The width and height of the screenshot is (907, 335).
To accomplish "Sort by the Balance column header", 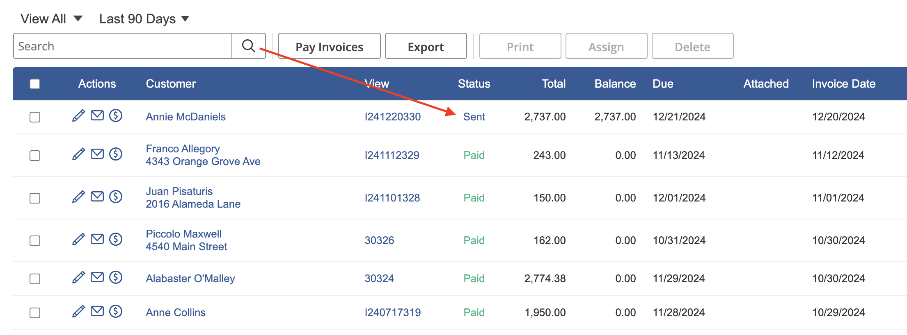I will coord(615,84).
